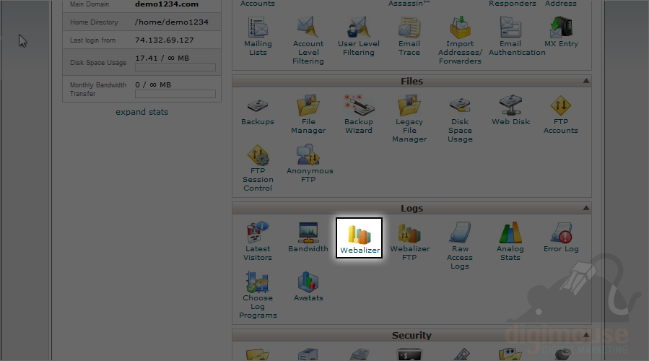
Task: Open the MX Entry tool
Action: tap(561, 32)
